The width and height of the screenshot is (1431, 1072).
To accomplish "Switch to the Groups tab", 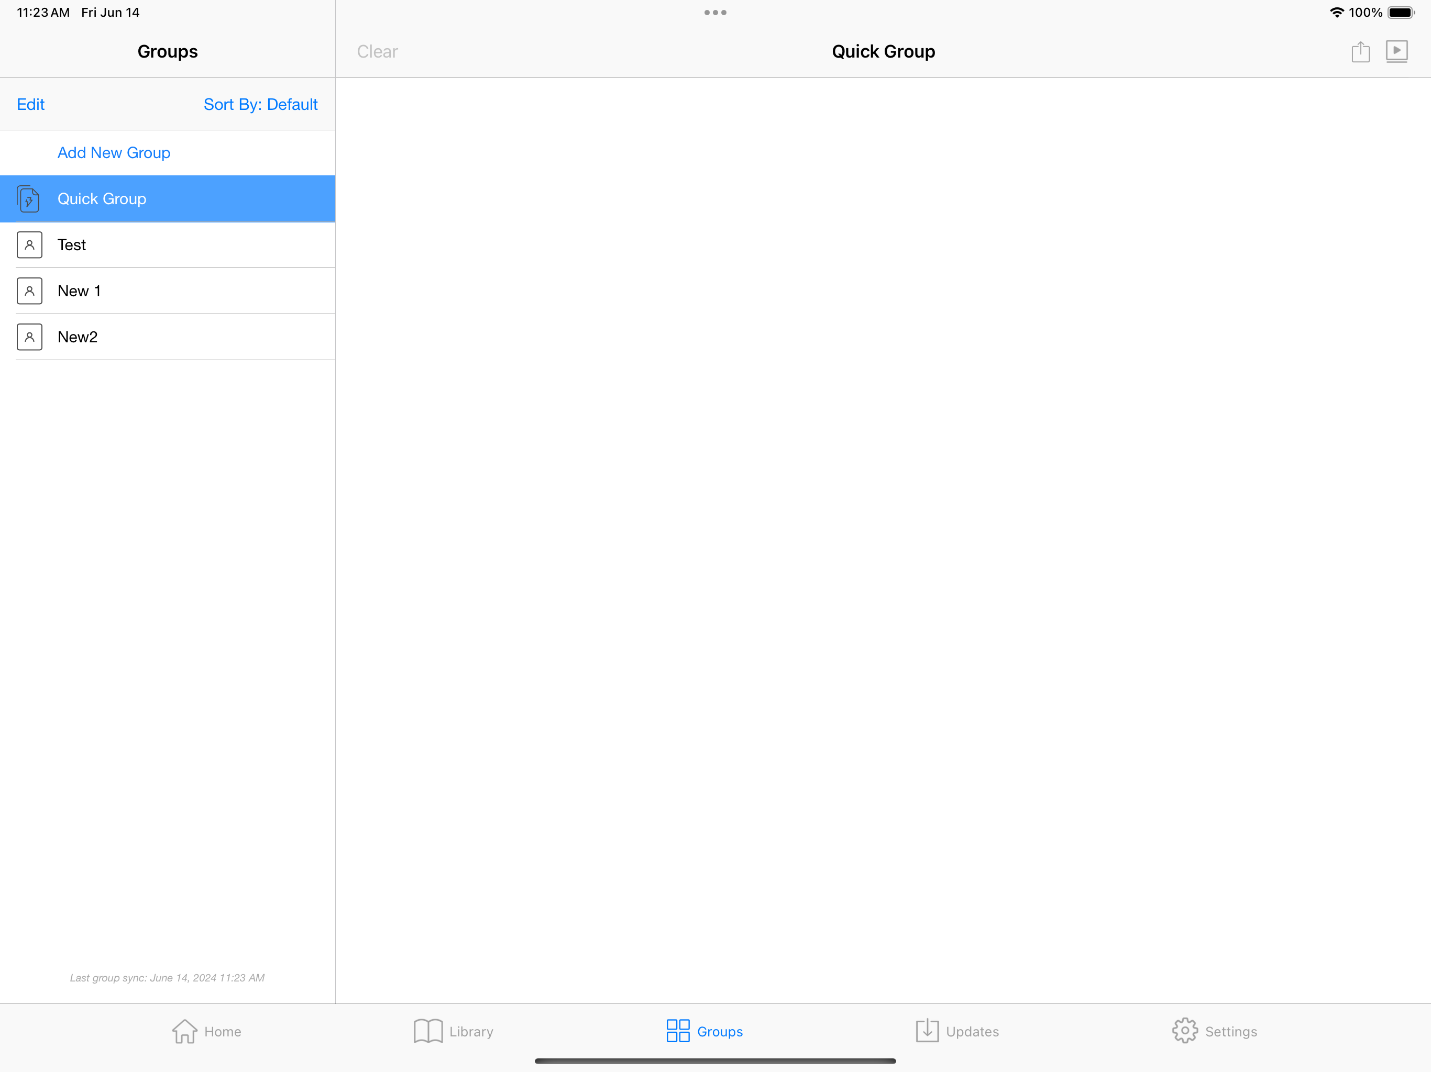I will coord(705,1031).
